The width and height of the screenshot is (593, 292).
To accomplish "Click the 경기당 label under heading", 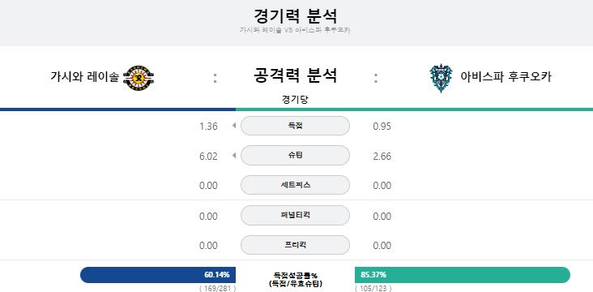I will pos(295,100).
